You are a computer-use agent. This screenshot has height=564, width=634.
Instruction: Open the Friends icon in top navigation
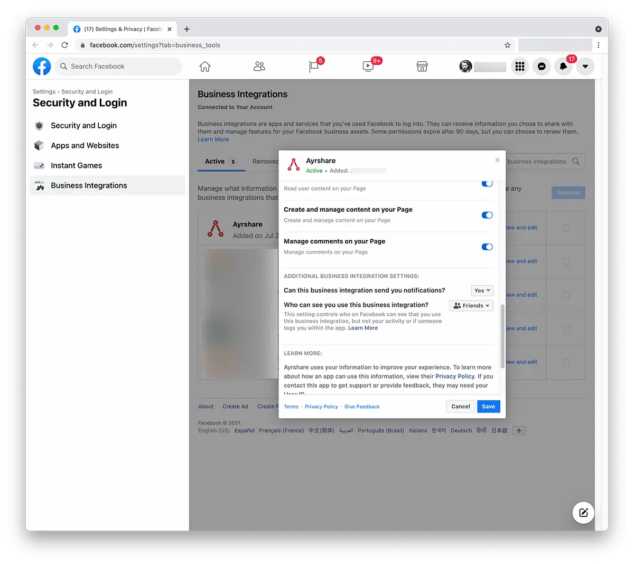[x=259, y=67]
